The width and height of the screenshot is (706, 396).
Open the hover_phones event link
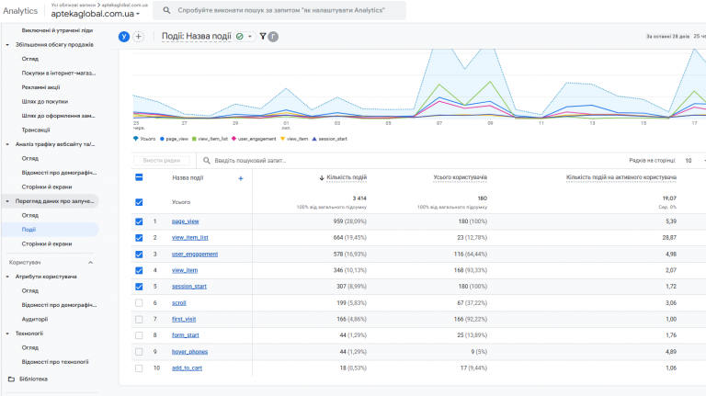click(189, 352)
